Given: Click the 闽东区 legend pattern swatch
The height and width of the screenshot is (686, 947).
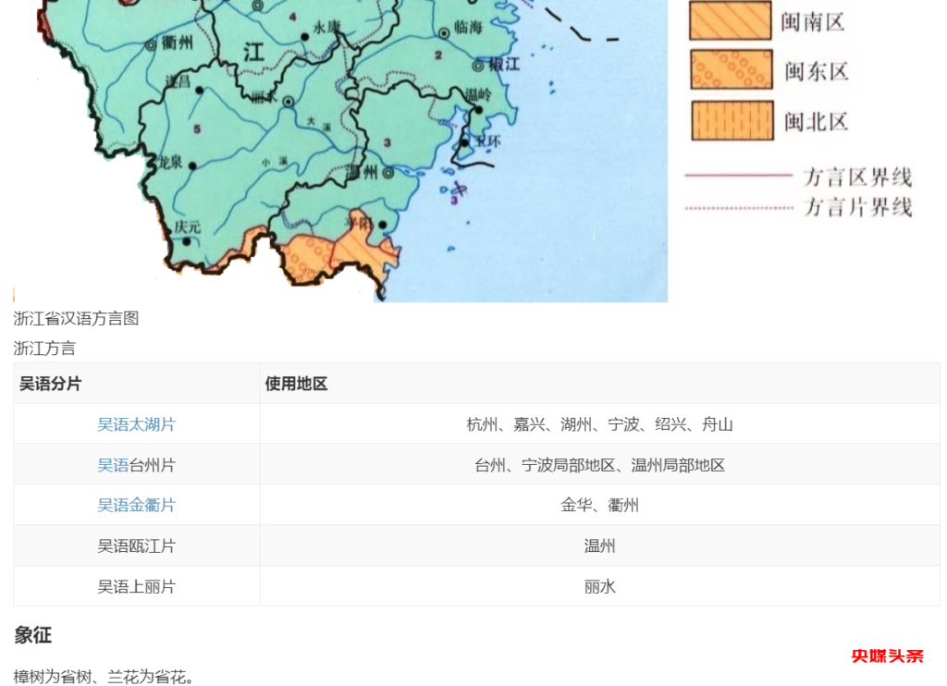Looking at the screenshot, I should point(731,70).
